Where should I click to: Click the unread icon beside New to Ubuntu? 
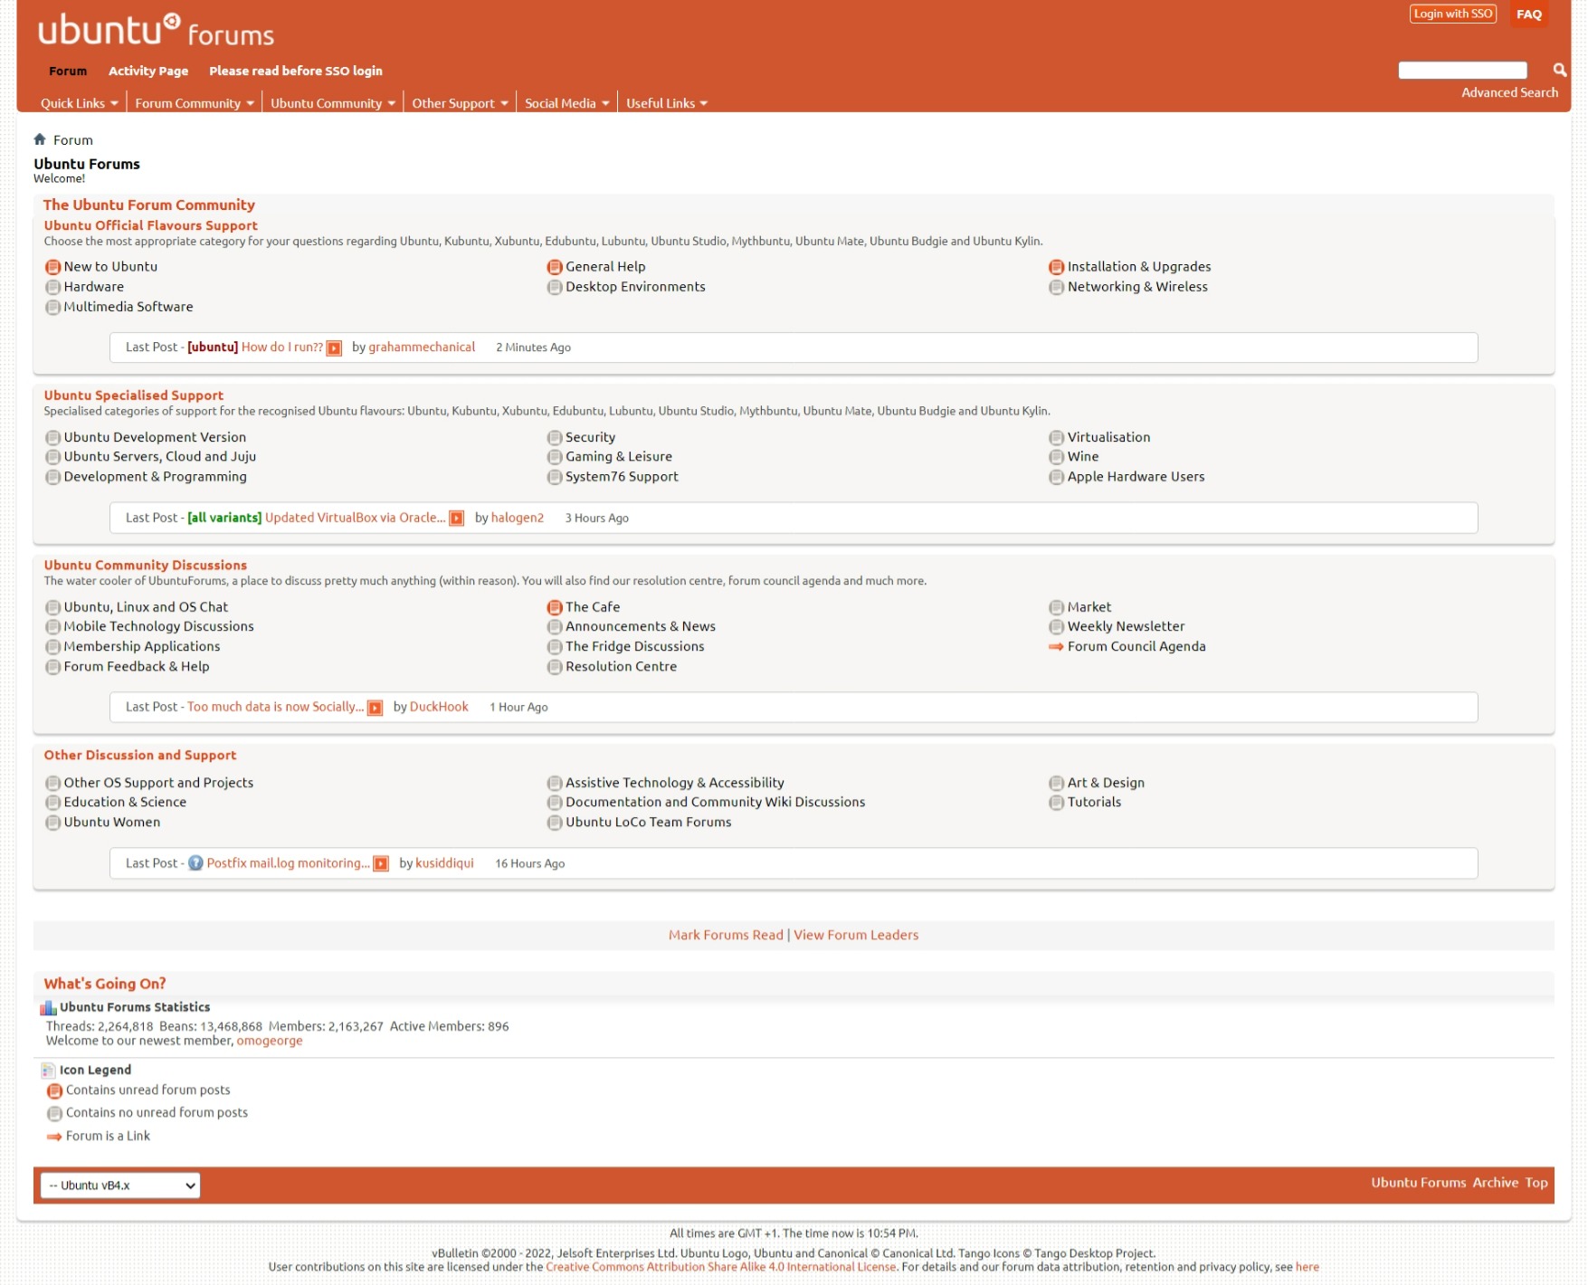coord(52,267)
